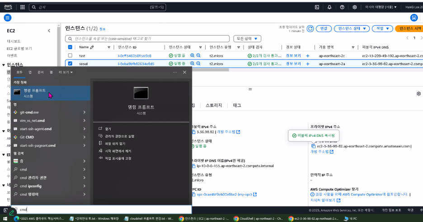Click zoom-in icon in the test row

click(193, 56)
